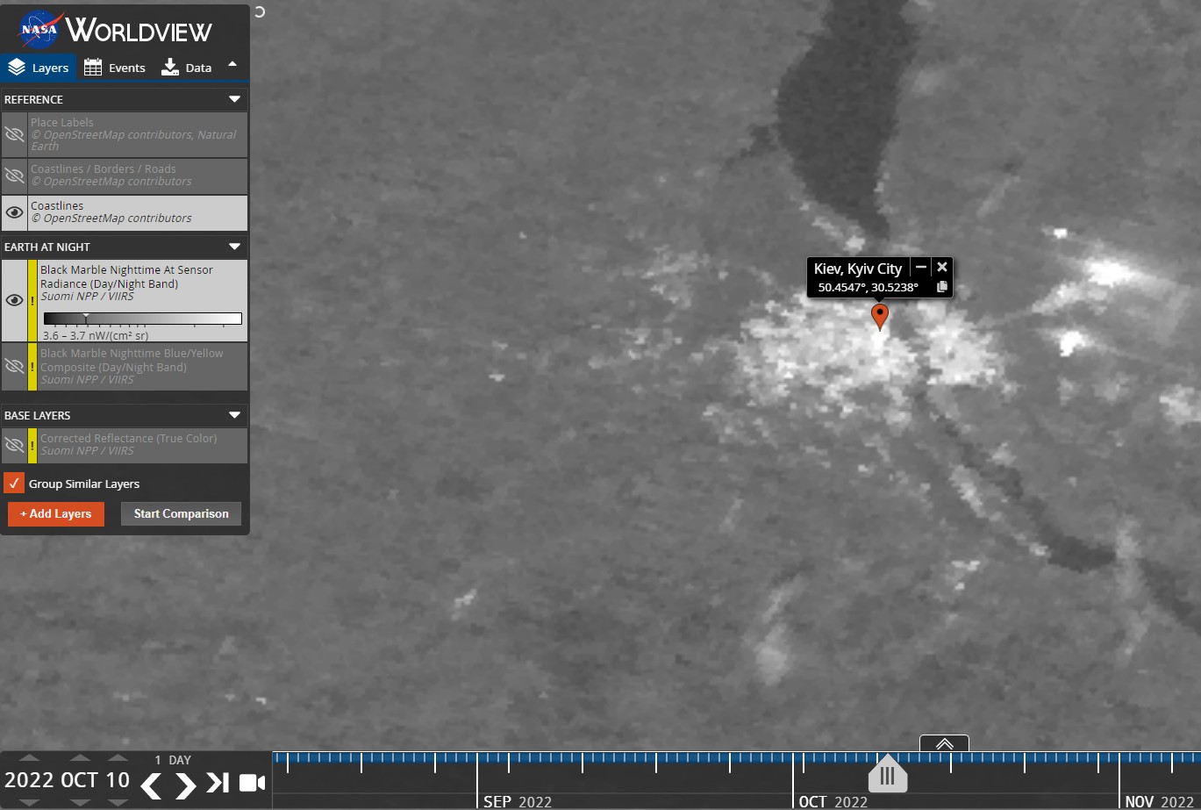
Task: Click OCT 2022 on the timeline
Action: [833, 801]
